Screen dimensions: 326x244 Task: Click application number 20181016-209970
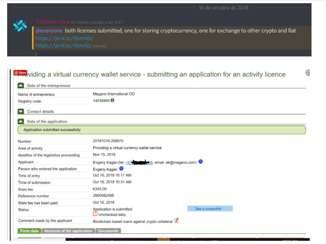click(x=108, y=141)
